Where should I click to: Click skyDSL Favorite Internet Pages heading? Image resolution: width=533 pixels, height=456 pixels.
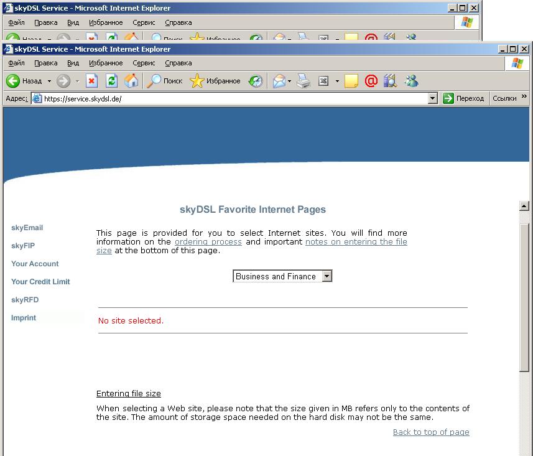[x=253, y=210]
